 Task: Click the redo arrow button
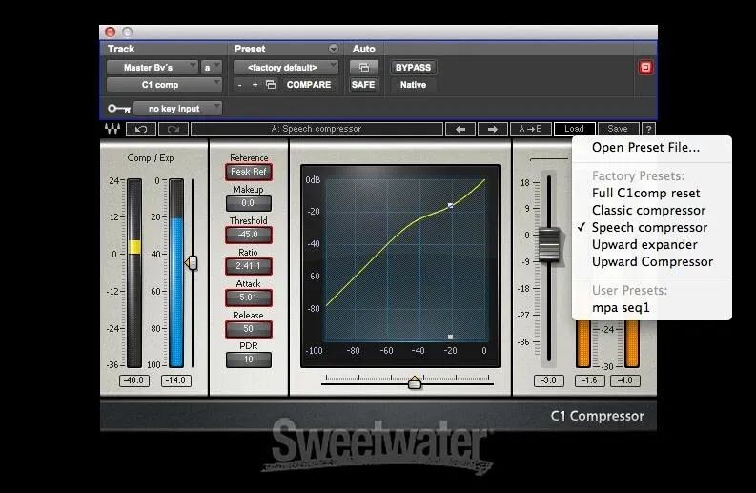coord(174,129)
